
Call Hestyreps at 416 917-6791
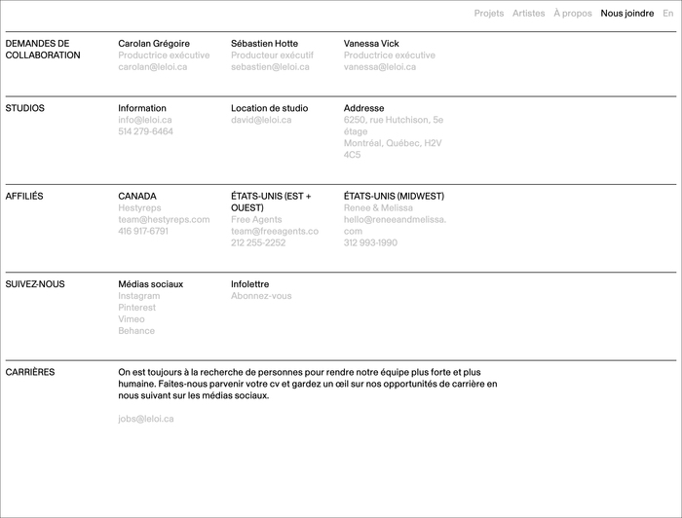tap(143, 231)
